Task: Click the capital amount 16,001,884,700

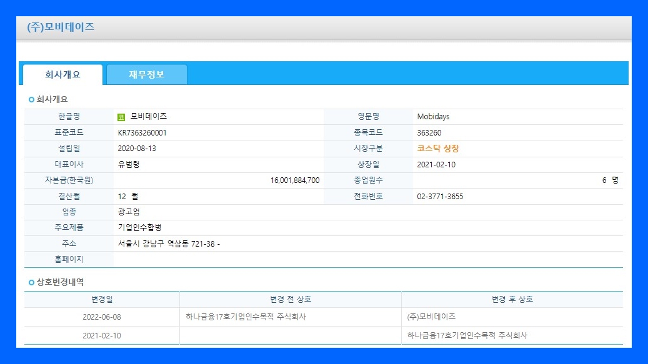Action: coord(295,180)
